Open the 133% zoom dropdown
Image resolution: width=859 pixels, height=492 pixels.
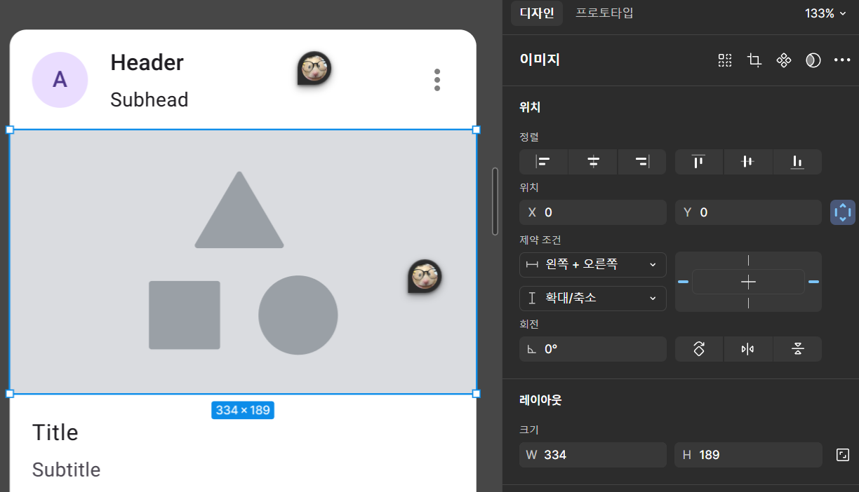pyautogui.click(x=825, y=13)
